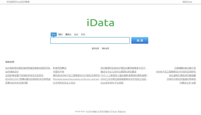Open recent search 远程教育背景下英语教学有效交互研究
Viewport: 201px width, 115px height.
click(24, 76)
